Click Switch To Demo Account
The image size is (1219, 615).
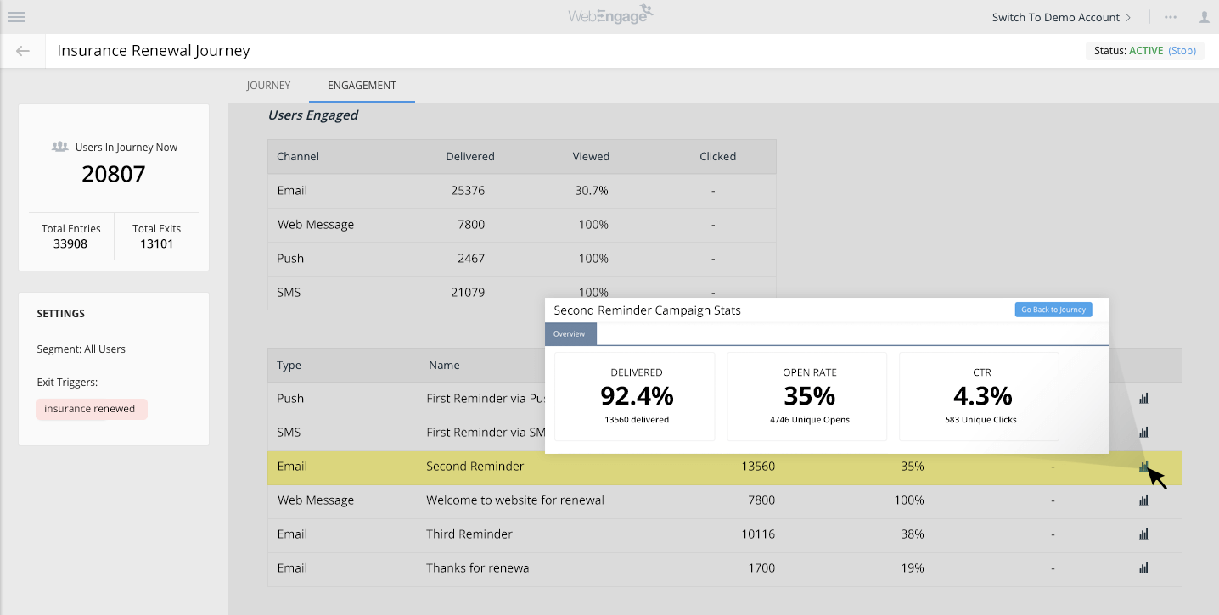pyautogui.click(x=1061, y=17)
